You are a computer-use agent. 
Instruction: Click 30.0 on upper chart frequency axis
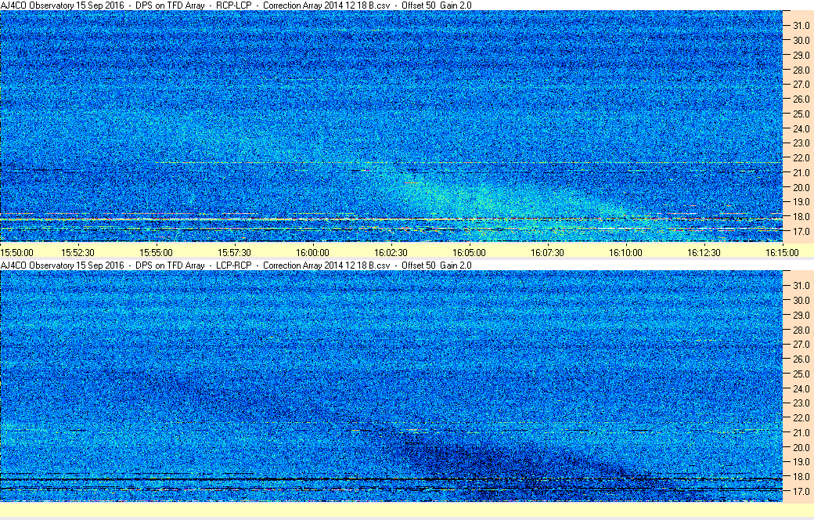801,40
